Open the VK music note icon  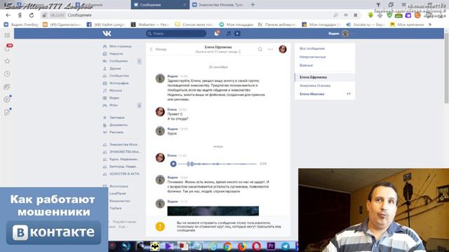228,34
